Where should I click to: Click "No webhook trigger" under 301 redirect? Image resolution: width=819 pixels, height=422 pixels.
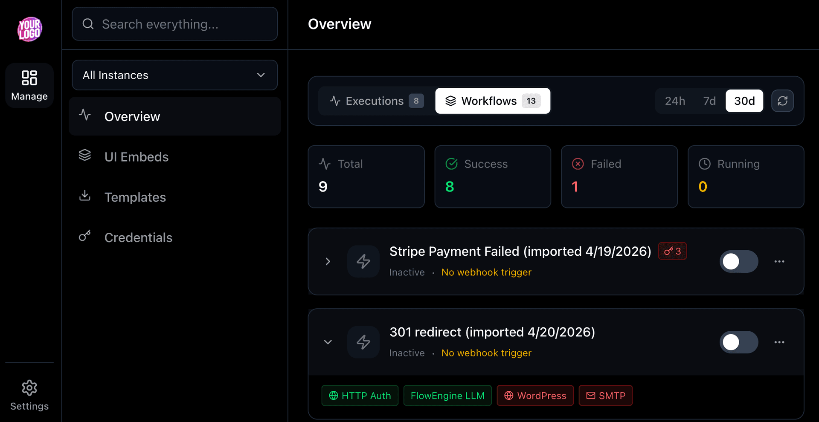(486, 353)
